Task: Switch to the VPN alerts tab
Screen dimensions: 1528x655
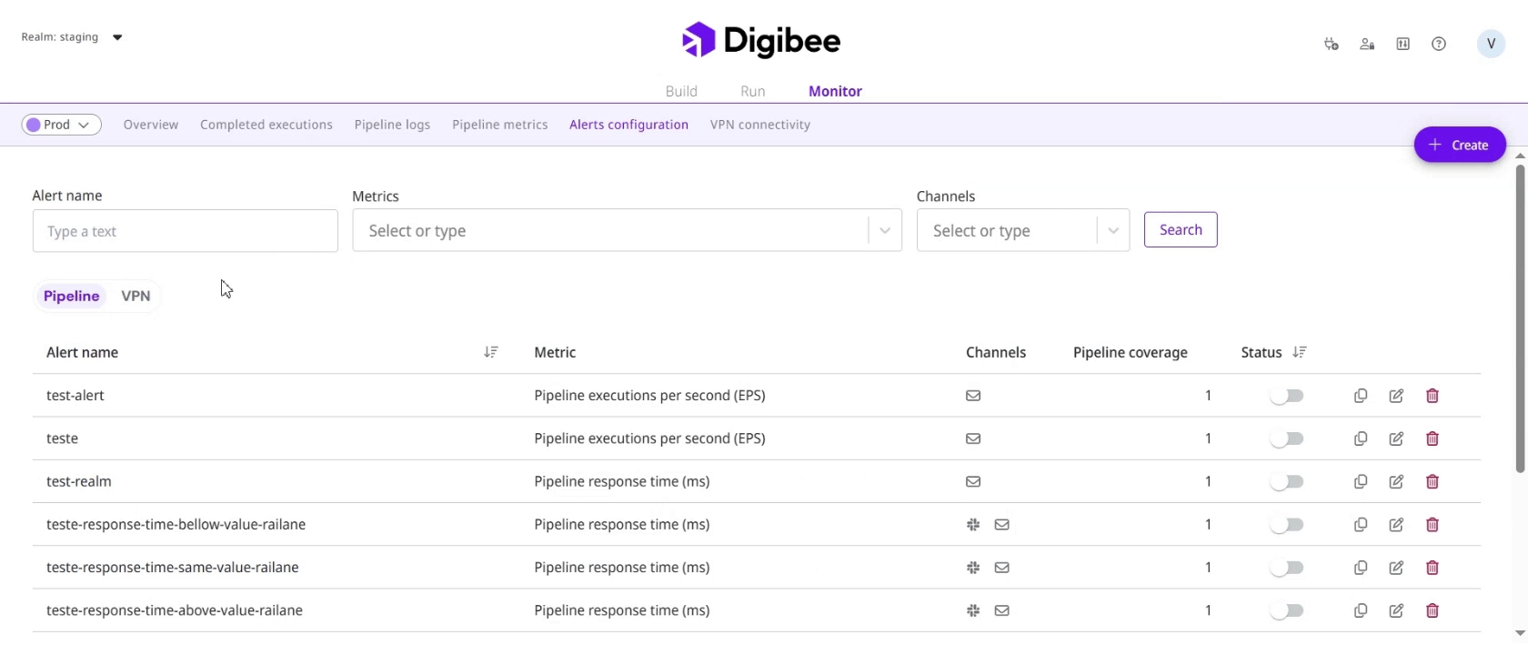Action: pyautogui.click(x=136, y=296)
